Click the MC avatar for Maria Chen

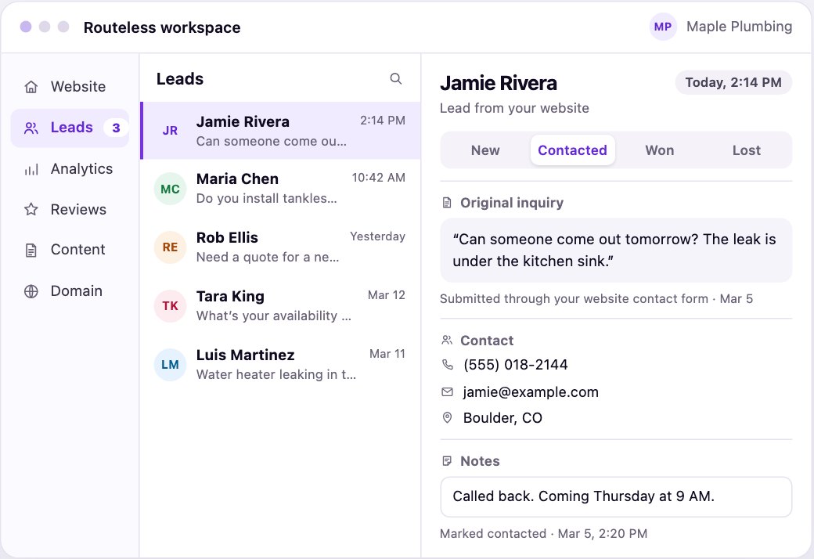point(171,189)
